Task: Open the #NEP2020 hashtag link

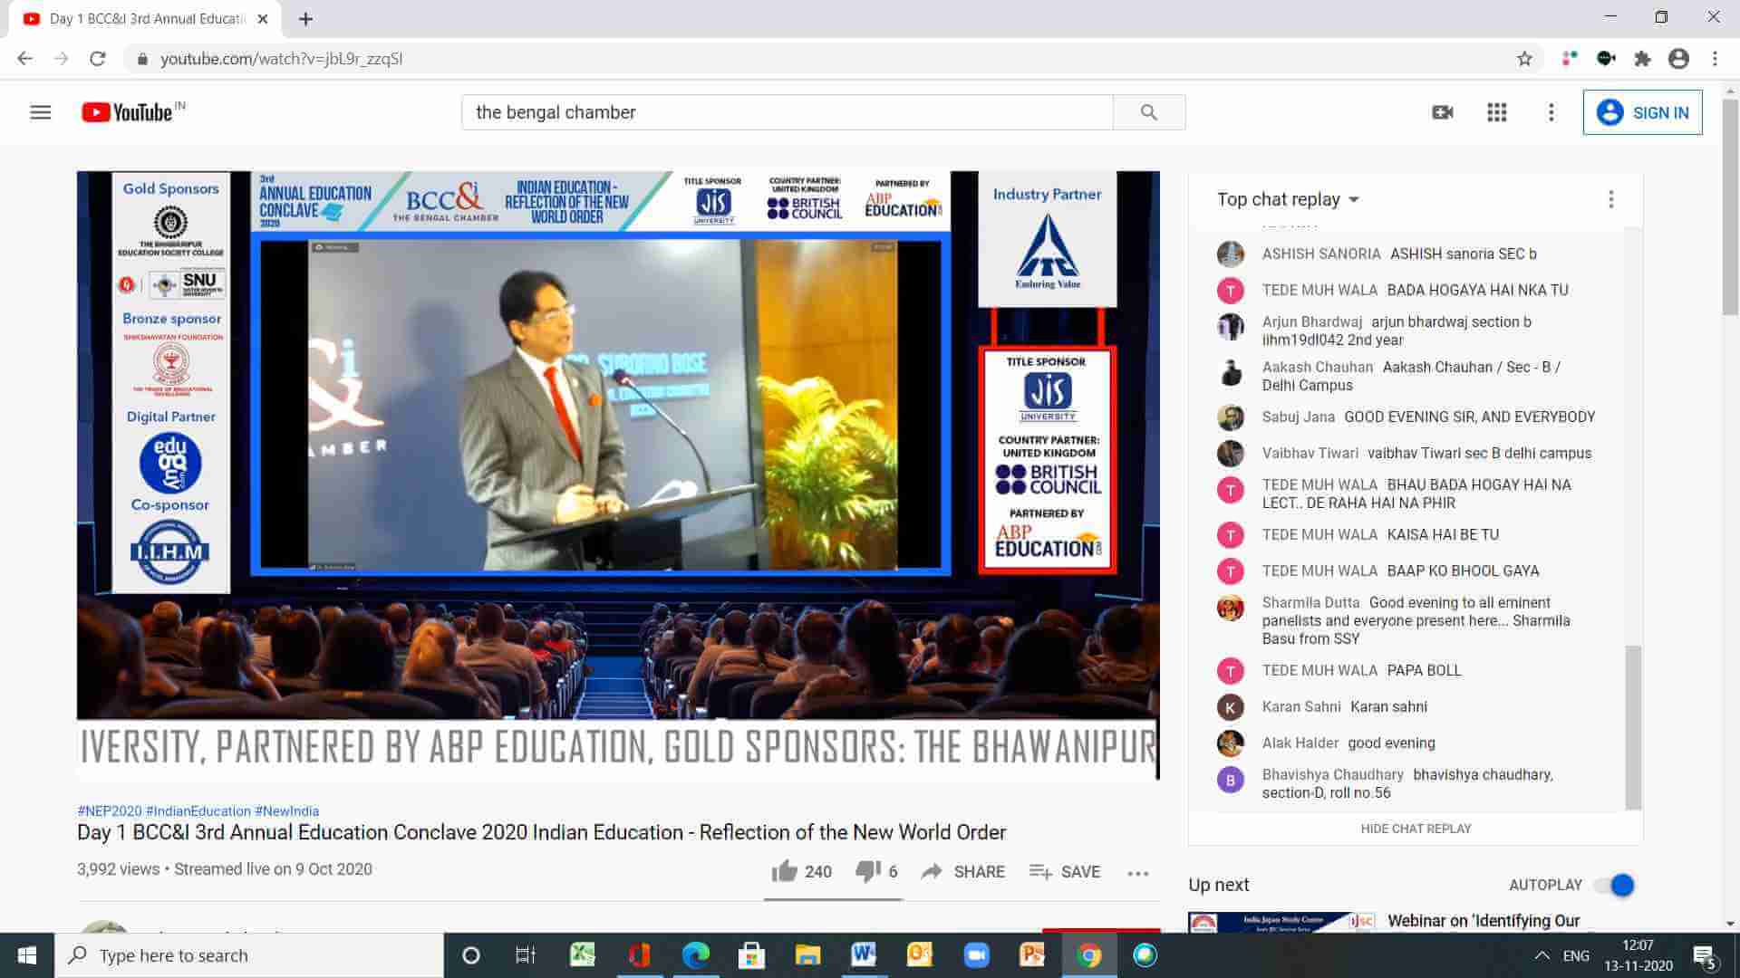Action: coord(110,810)
